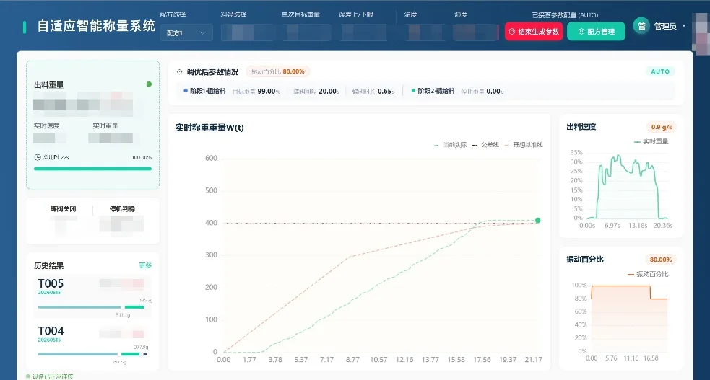This screenshot has width=710, height=380.
Task: Click the 100.00% progress bar in 出料重量 card
Action: coord(93,169)
